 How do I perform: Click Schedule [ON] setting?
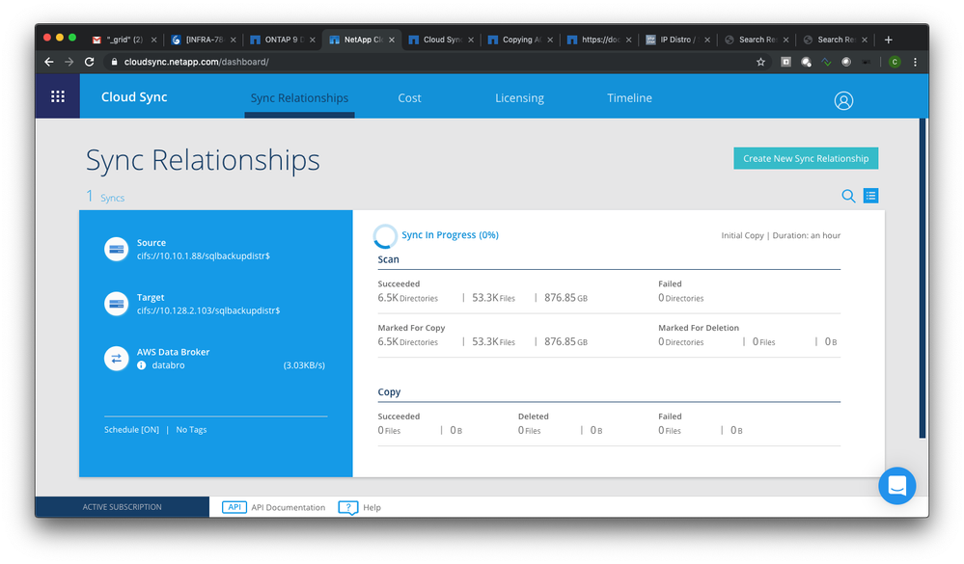(131, 429)
